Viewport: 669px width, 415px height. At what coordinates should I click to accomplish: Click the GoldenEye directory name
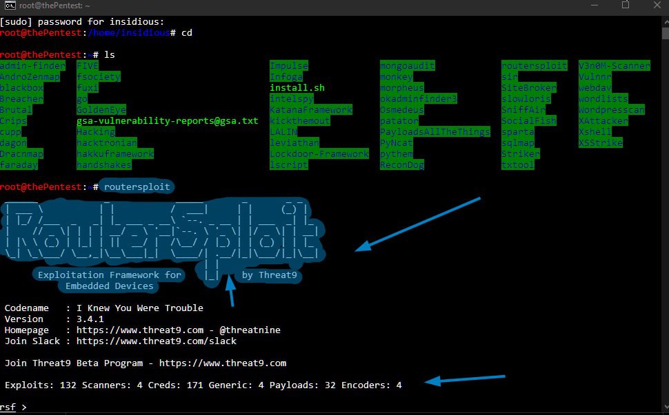tap(101, 110)
